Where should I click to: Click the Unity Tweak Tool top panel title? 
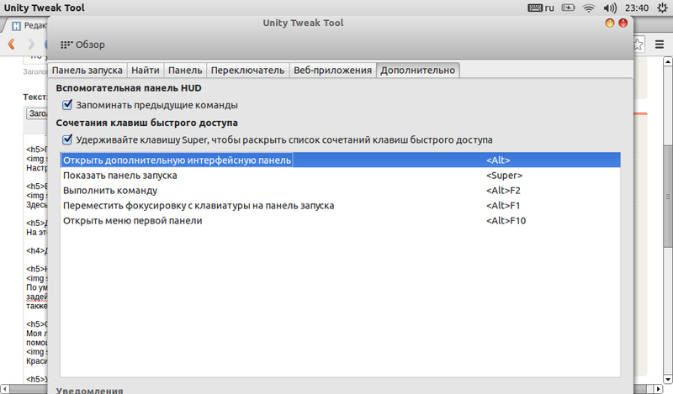(x=45, y=8)
